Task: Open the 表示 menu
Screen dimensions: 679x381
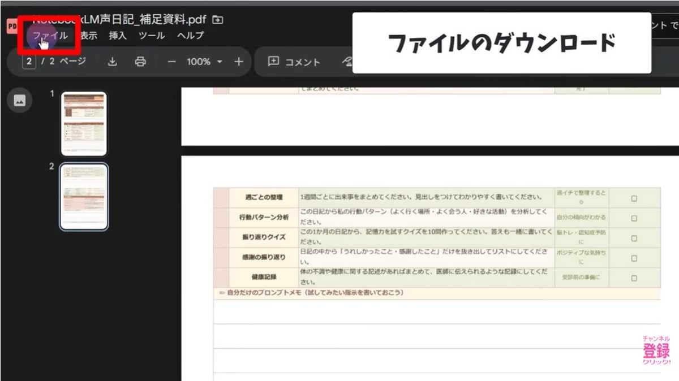Action: tap(88, 36)
